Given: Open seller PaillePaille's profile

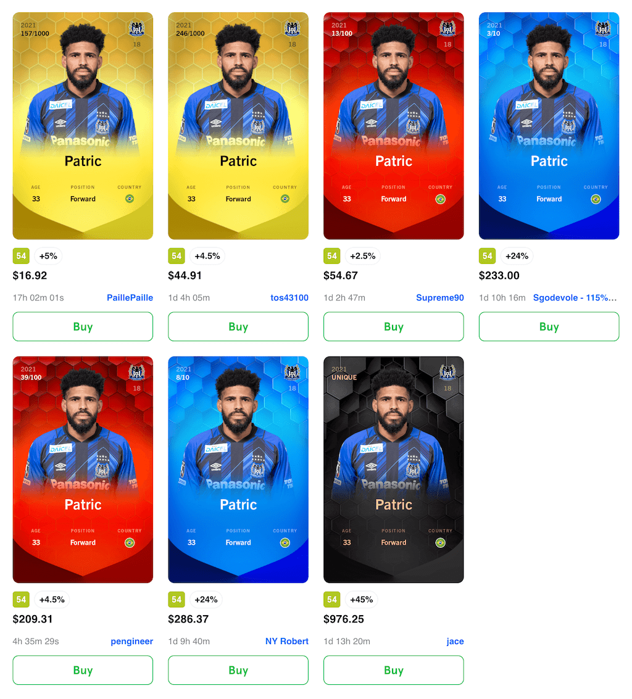Looking at the screenshot, I should (x=130, y=297).
